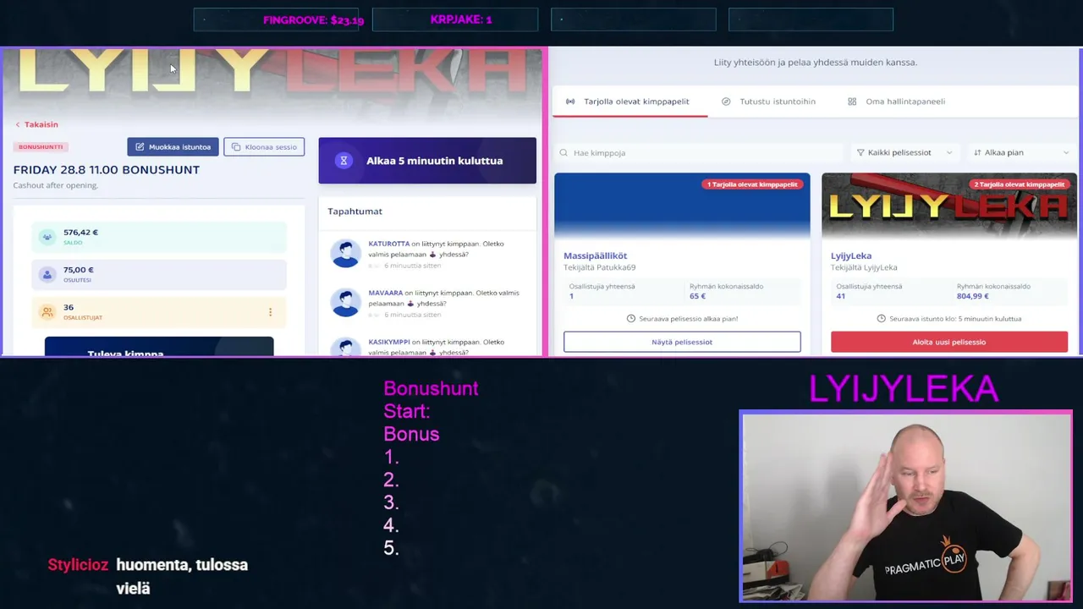Click the Massipäälliköt group title
This screenshot has height=609, width=1083.
click(596, 255)
